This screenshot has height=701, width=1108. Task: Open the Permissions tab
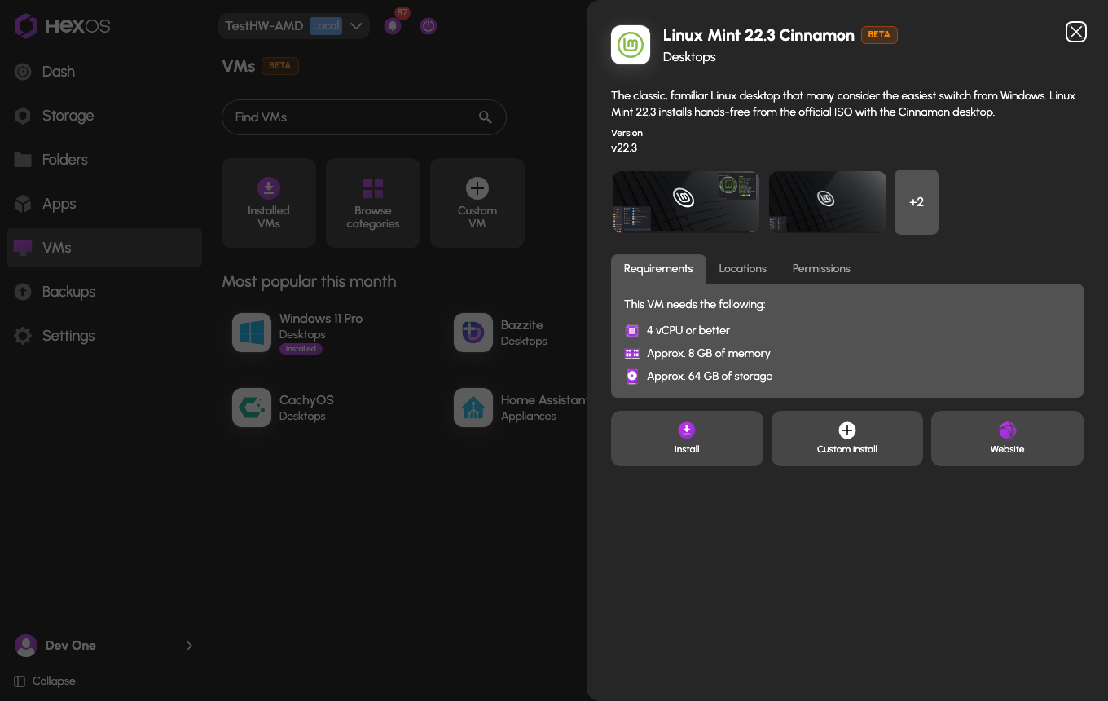[821, 269]
